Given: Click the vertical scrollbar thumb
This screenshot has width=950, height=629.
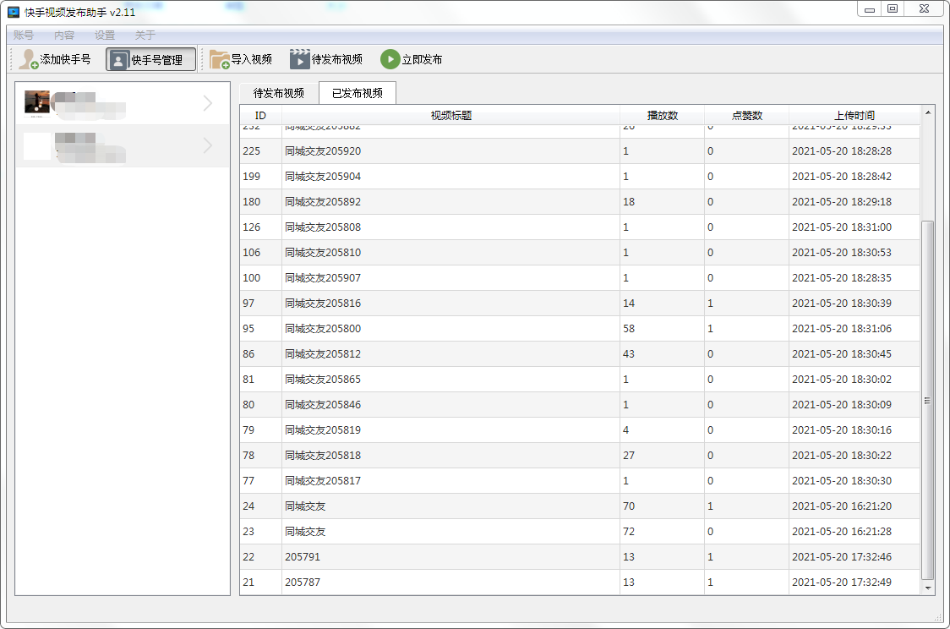Looking at the screenshot, I should click(927, 400).
